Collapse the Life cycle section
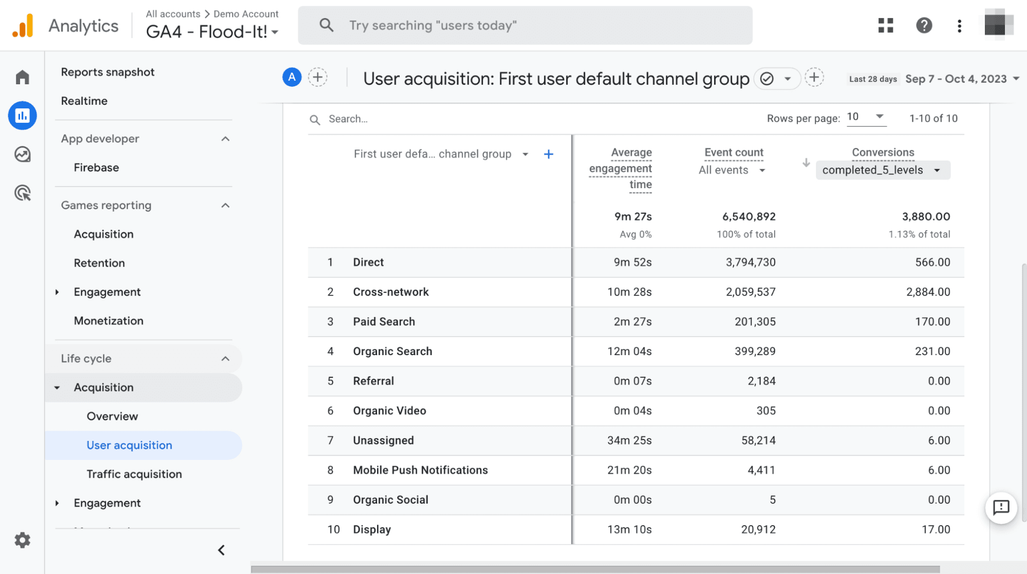Viewport: 1027px width, 574px height. point(225,359)
